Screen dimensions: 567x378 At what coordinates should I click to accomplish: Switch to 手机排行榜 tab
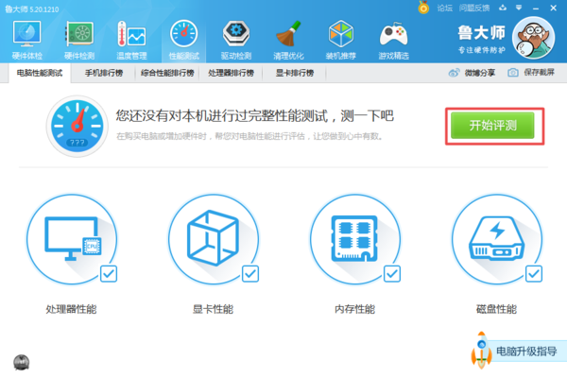coord(106,73)
